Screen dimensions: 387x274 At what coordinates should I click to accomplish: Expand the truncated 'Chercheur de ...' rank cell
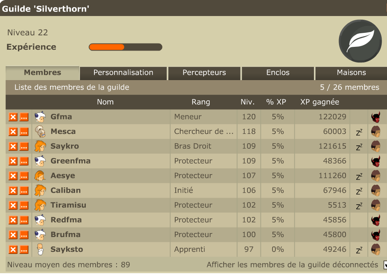[x=204, y=131]
